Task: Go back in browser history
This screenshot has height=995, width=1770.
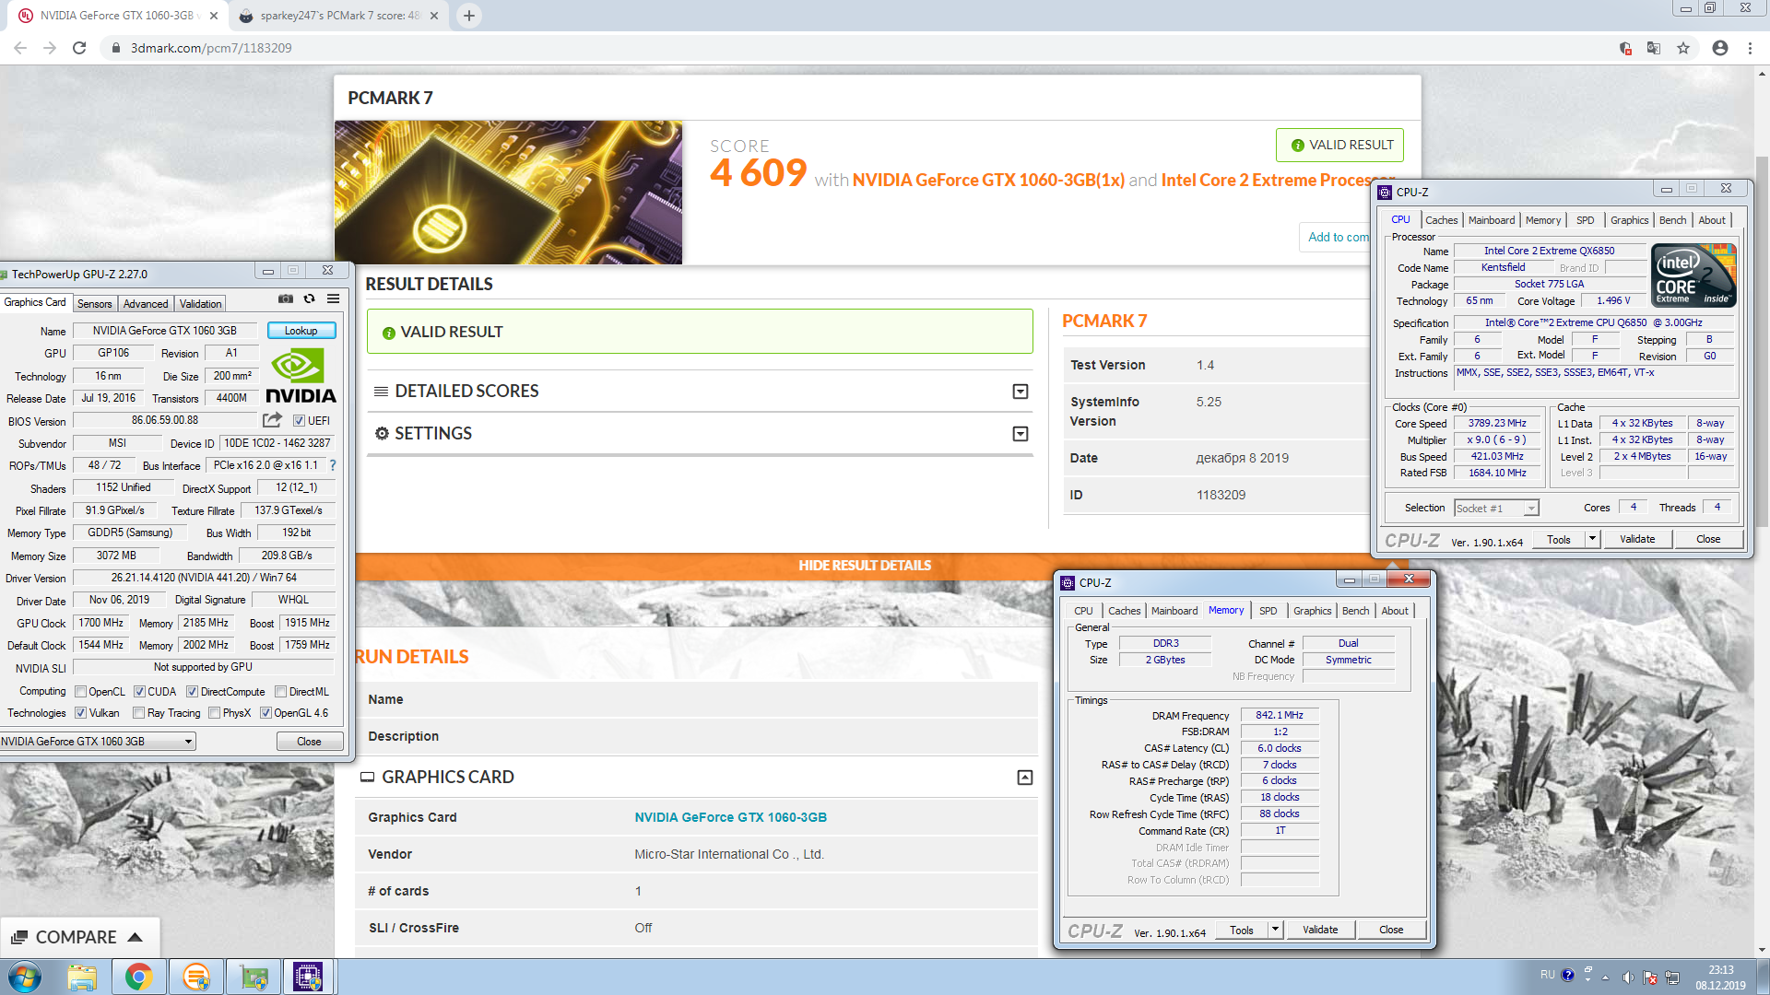Action: pos(20,48)
